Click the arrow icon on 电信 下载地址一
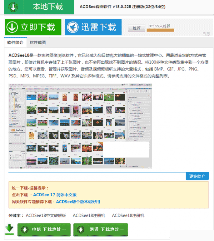 coord(24,230)
